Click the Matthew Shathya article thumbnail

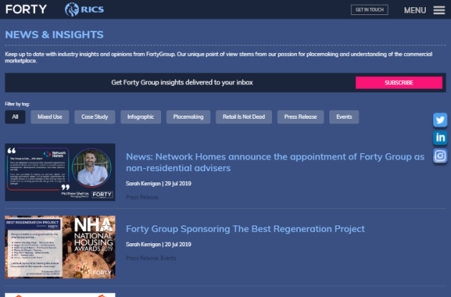60,172
